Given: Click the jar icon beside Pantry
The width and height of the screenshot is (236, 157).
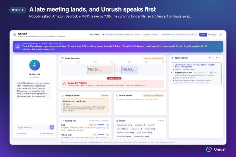Looking at the screenshot, I should click(117, 121).
